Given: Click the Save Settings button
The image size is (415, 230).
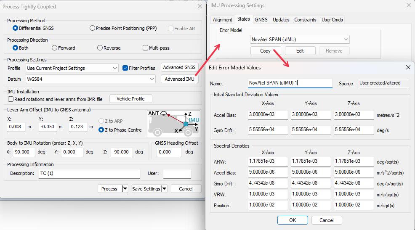Looking at the screenshot, I should click(x=146, y=189).
